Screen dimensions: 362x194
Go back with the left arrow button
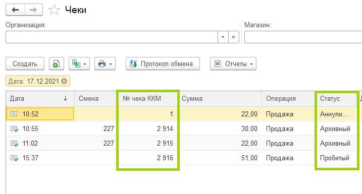click(15, 10)
